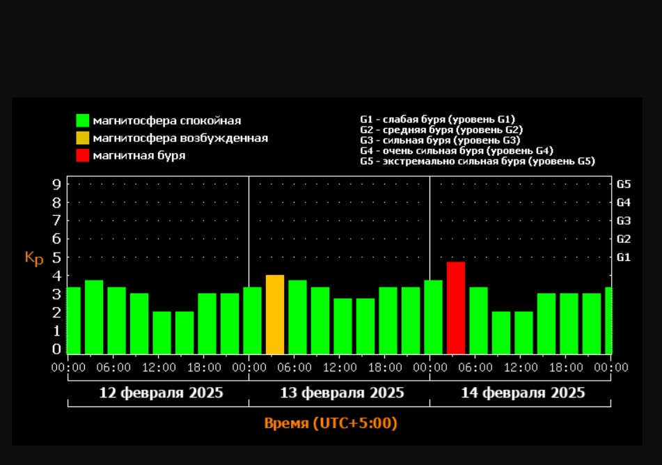Viewport: 662px width, 465px height.
Task: Click the G5 level marker on right axis
Action: pos(623,184)
